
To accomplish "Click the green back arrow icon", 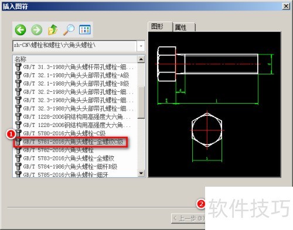I will pyautogui.click(x=21, y=30).
